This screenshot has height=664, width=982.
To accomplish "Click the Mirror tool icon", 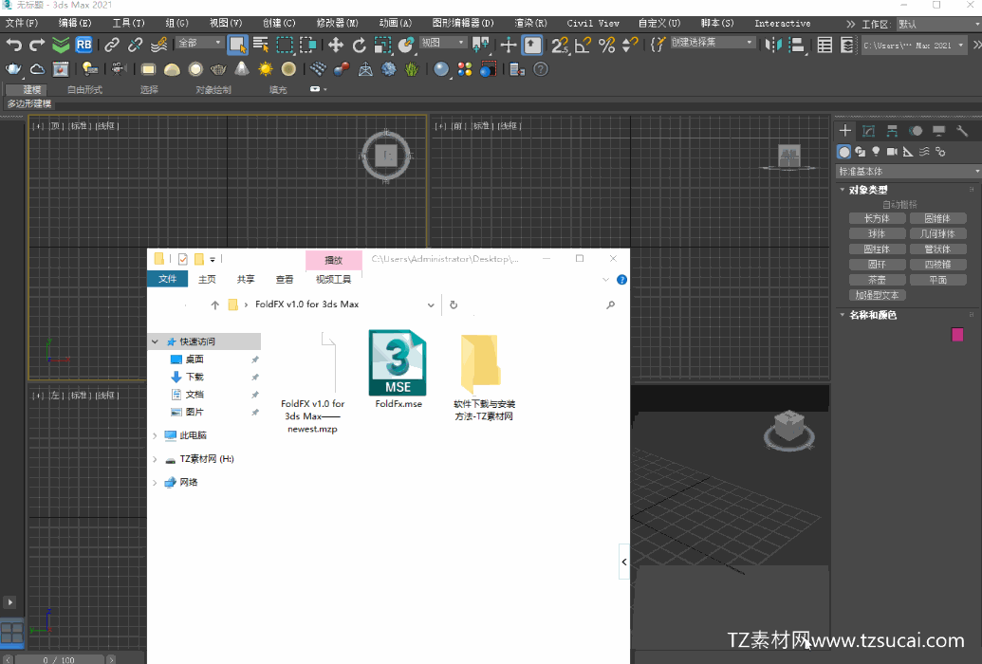I will click(x=774, y=45).
